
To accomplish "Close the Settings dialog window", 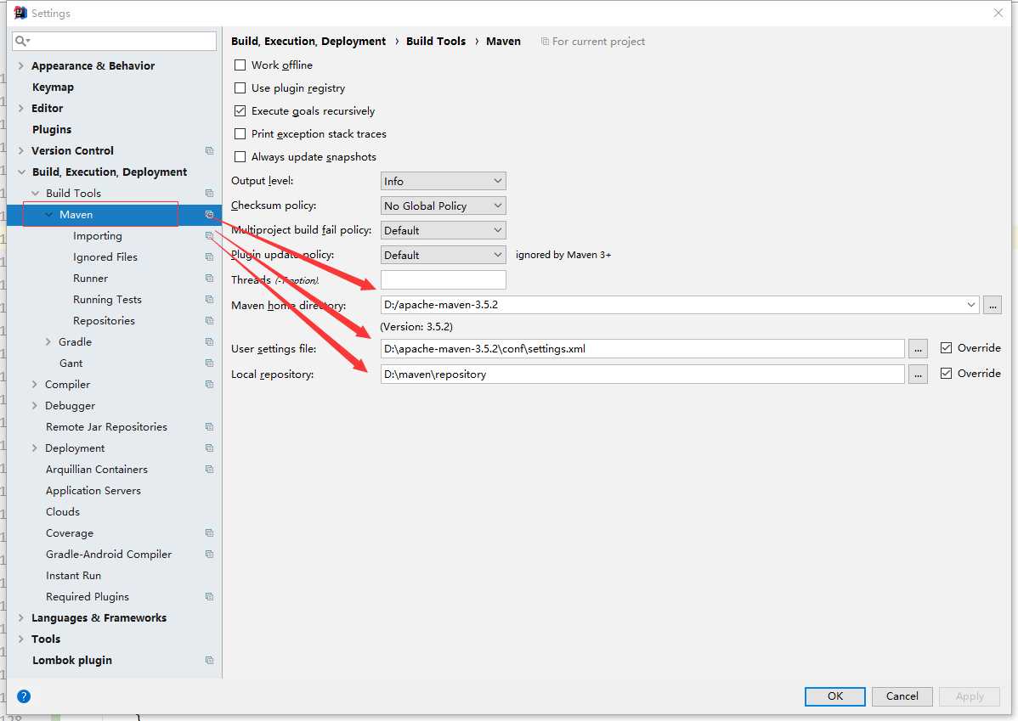I will click(998, 13).
